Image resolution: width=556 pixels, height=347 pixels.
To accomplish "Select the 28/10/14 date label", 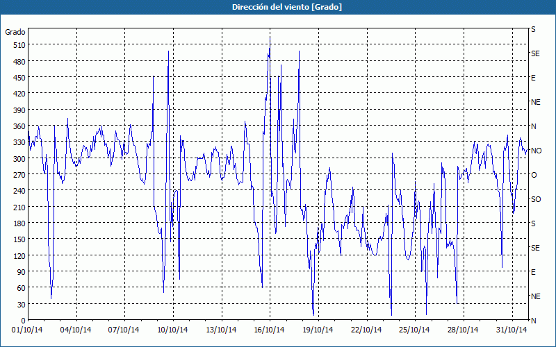I will (463, 330).
